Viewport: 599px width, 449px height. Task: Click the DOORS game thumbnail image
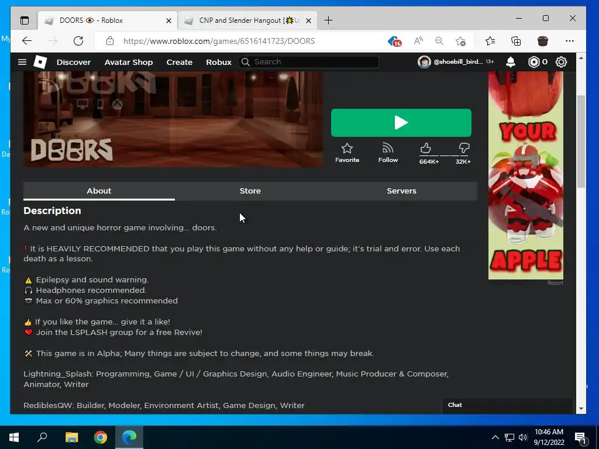point(173,119)
